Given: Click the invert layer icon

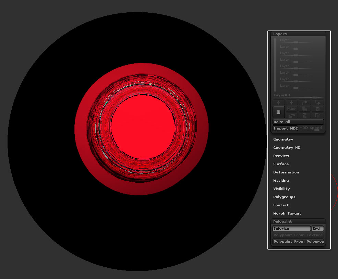Looking at the screenshot, I should (x=305, y=116).
